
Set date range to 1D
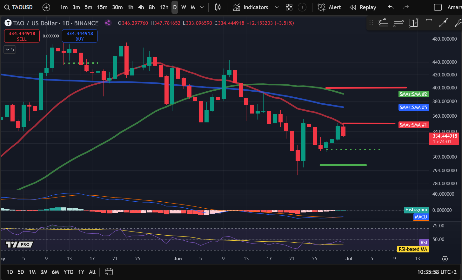click(10, 272)
